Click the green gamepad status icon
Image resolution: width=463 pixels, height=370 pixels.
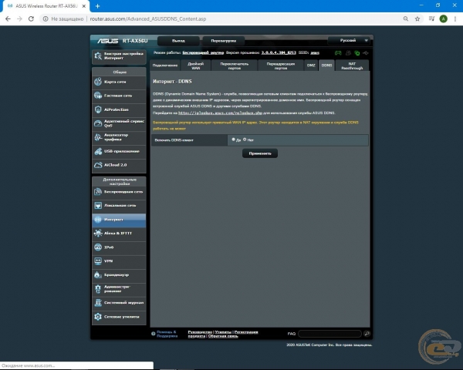point(338,53)
